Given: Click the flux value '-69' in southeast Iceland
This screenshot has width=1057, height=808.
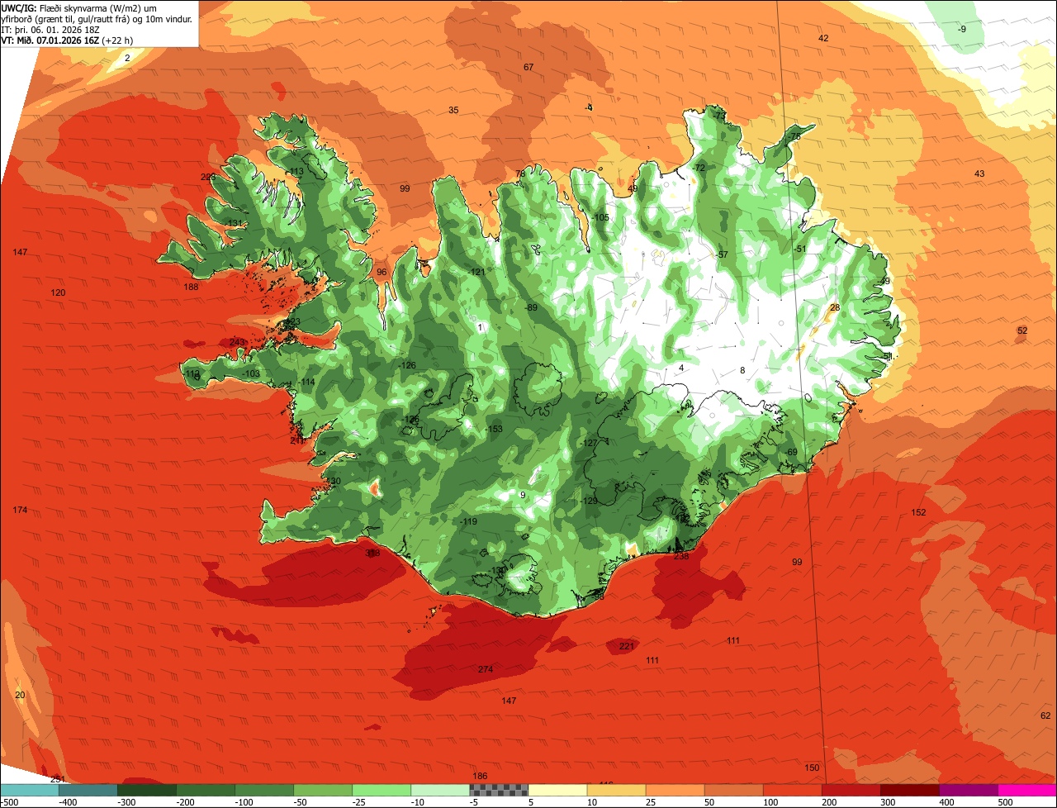Looking at the screenshot, I should point(790,452).
